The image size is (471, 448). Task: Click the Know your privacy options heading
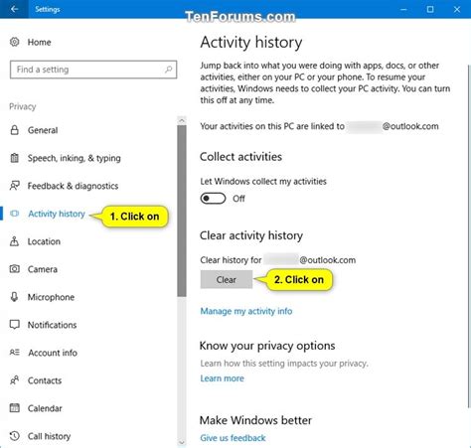click(267, 346)
